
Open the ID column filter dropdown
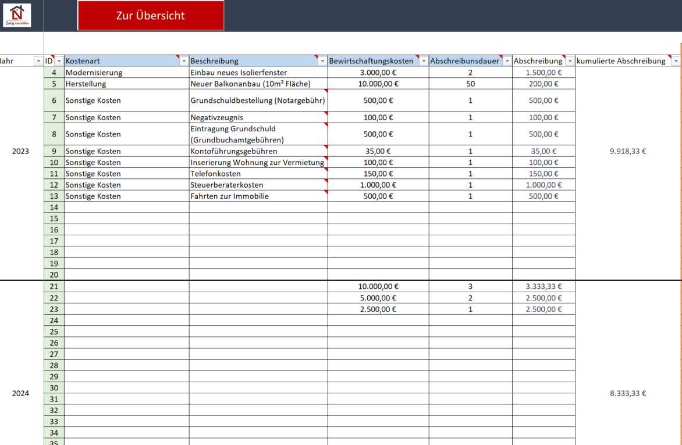(x=59, y=61)
